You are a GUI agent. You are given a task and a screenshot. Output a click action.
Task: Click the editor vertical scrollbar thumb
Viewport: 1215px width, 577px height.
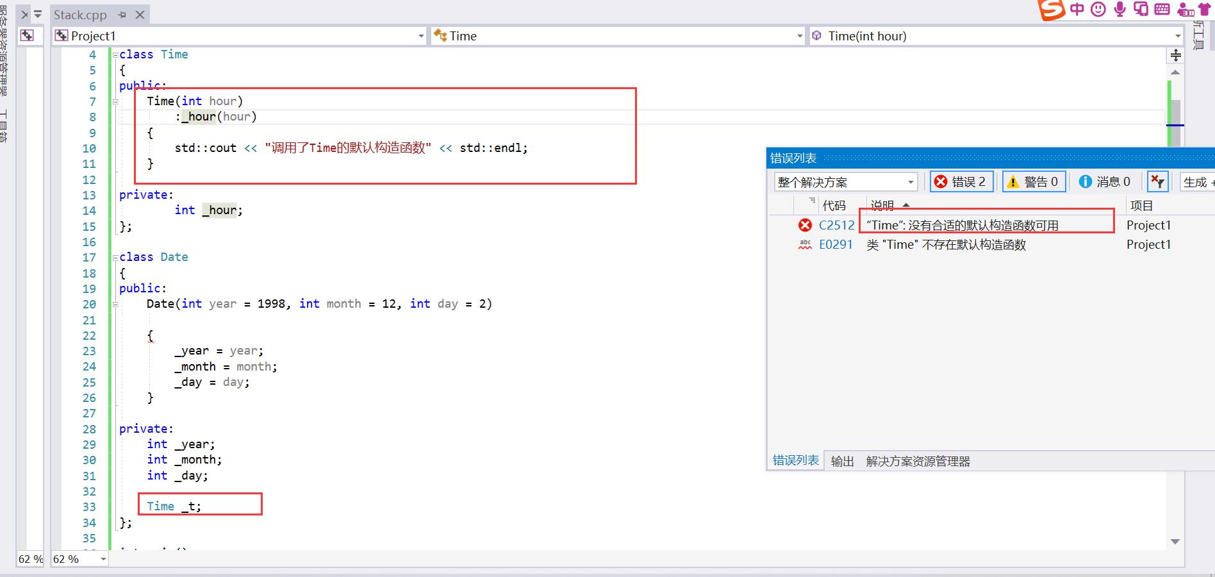click(1176, 123)
